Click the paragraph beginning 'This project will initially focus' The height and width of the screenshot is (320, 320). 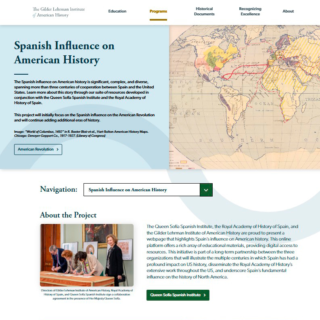click(84, 117)
